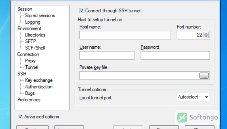Uncheck the Advanced options checkbox
The image size is (227, 129).
(x=20, y=117)
